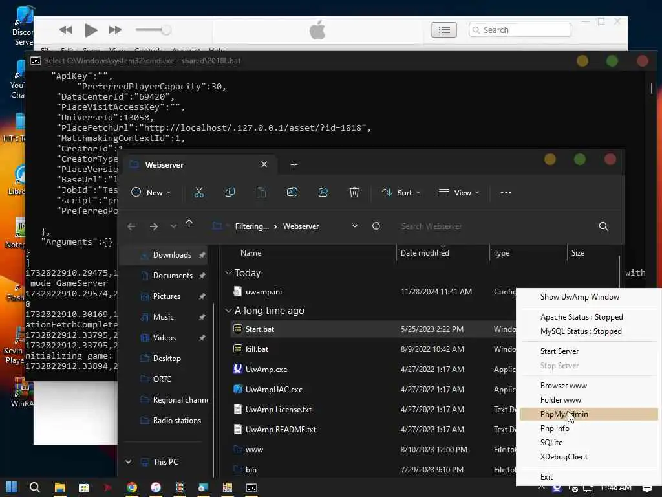This screenshot has height=497, width=662.
Task: Click Play in the iTunes window
Action: tap(91, 30)
